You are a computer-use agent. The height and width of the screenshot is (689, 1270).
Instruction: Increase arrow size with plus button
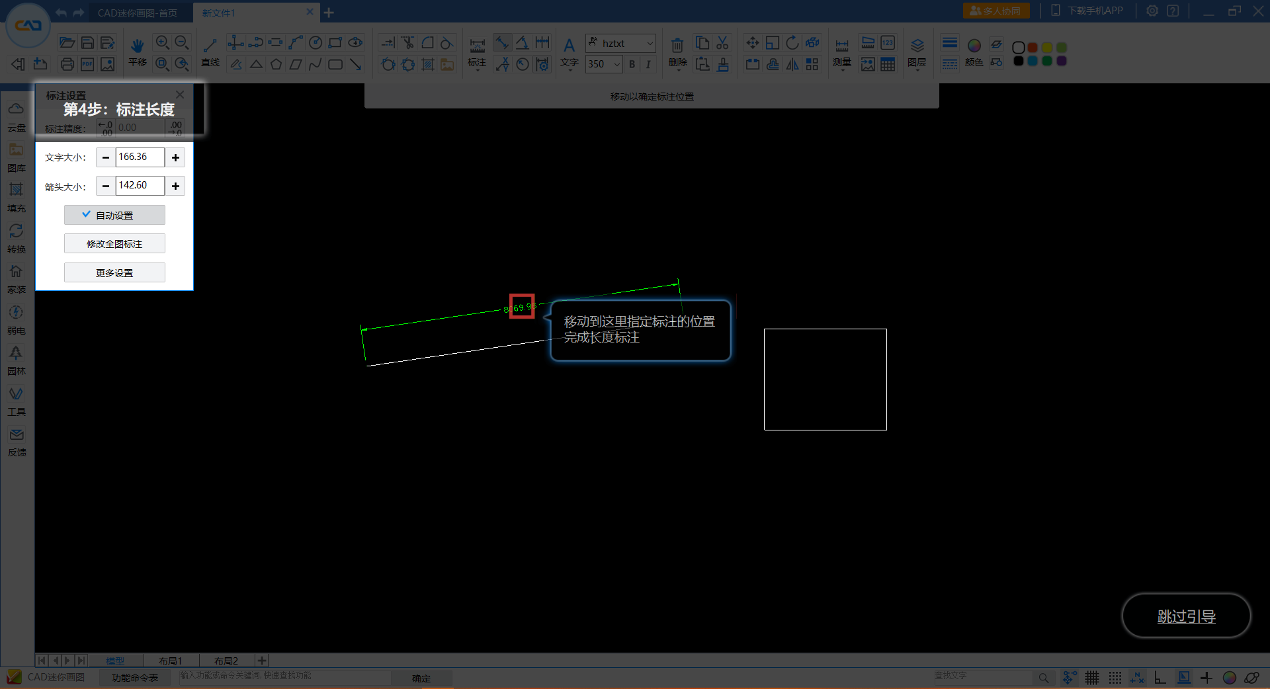[175, 186]
